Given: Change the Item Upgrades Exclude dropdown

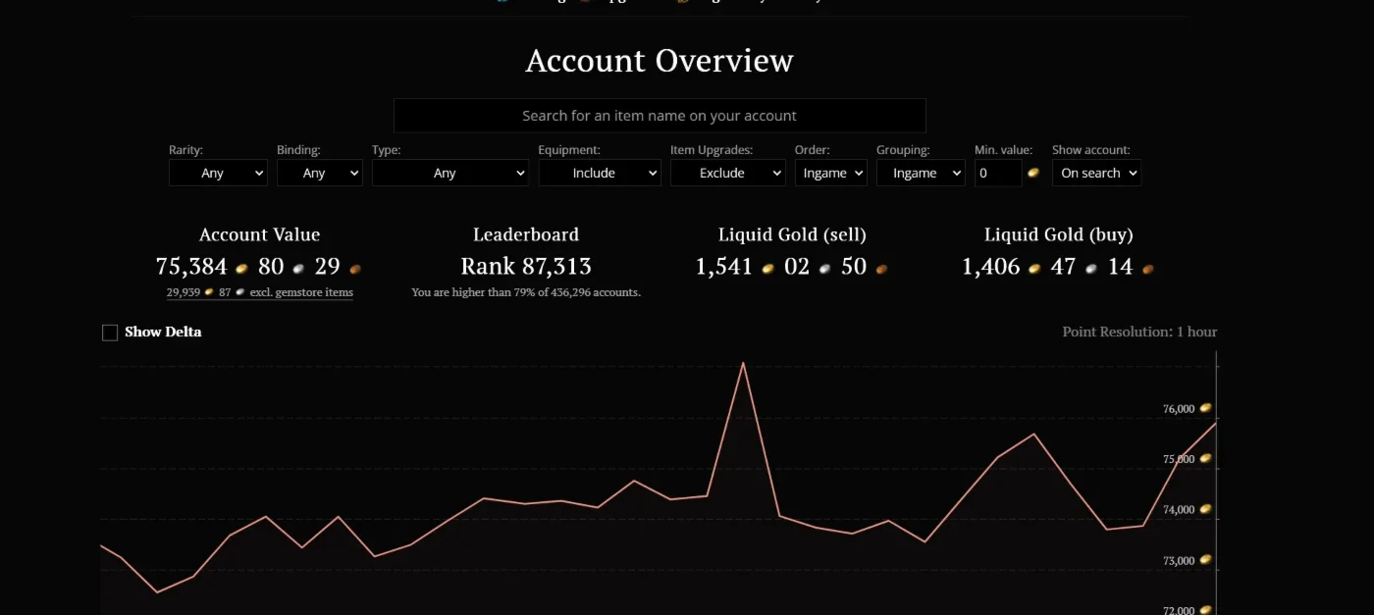Looking at the screenshot, I should [727, 173].
